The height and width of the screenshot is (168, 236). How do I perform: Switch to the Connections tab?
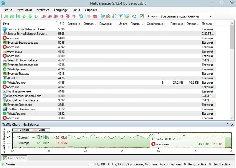14,158
